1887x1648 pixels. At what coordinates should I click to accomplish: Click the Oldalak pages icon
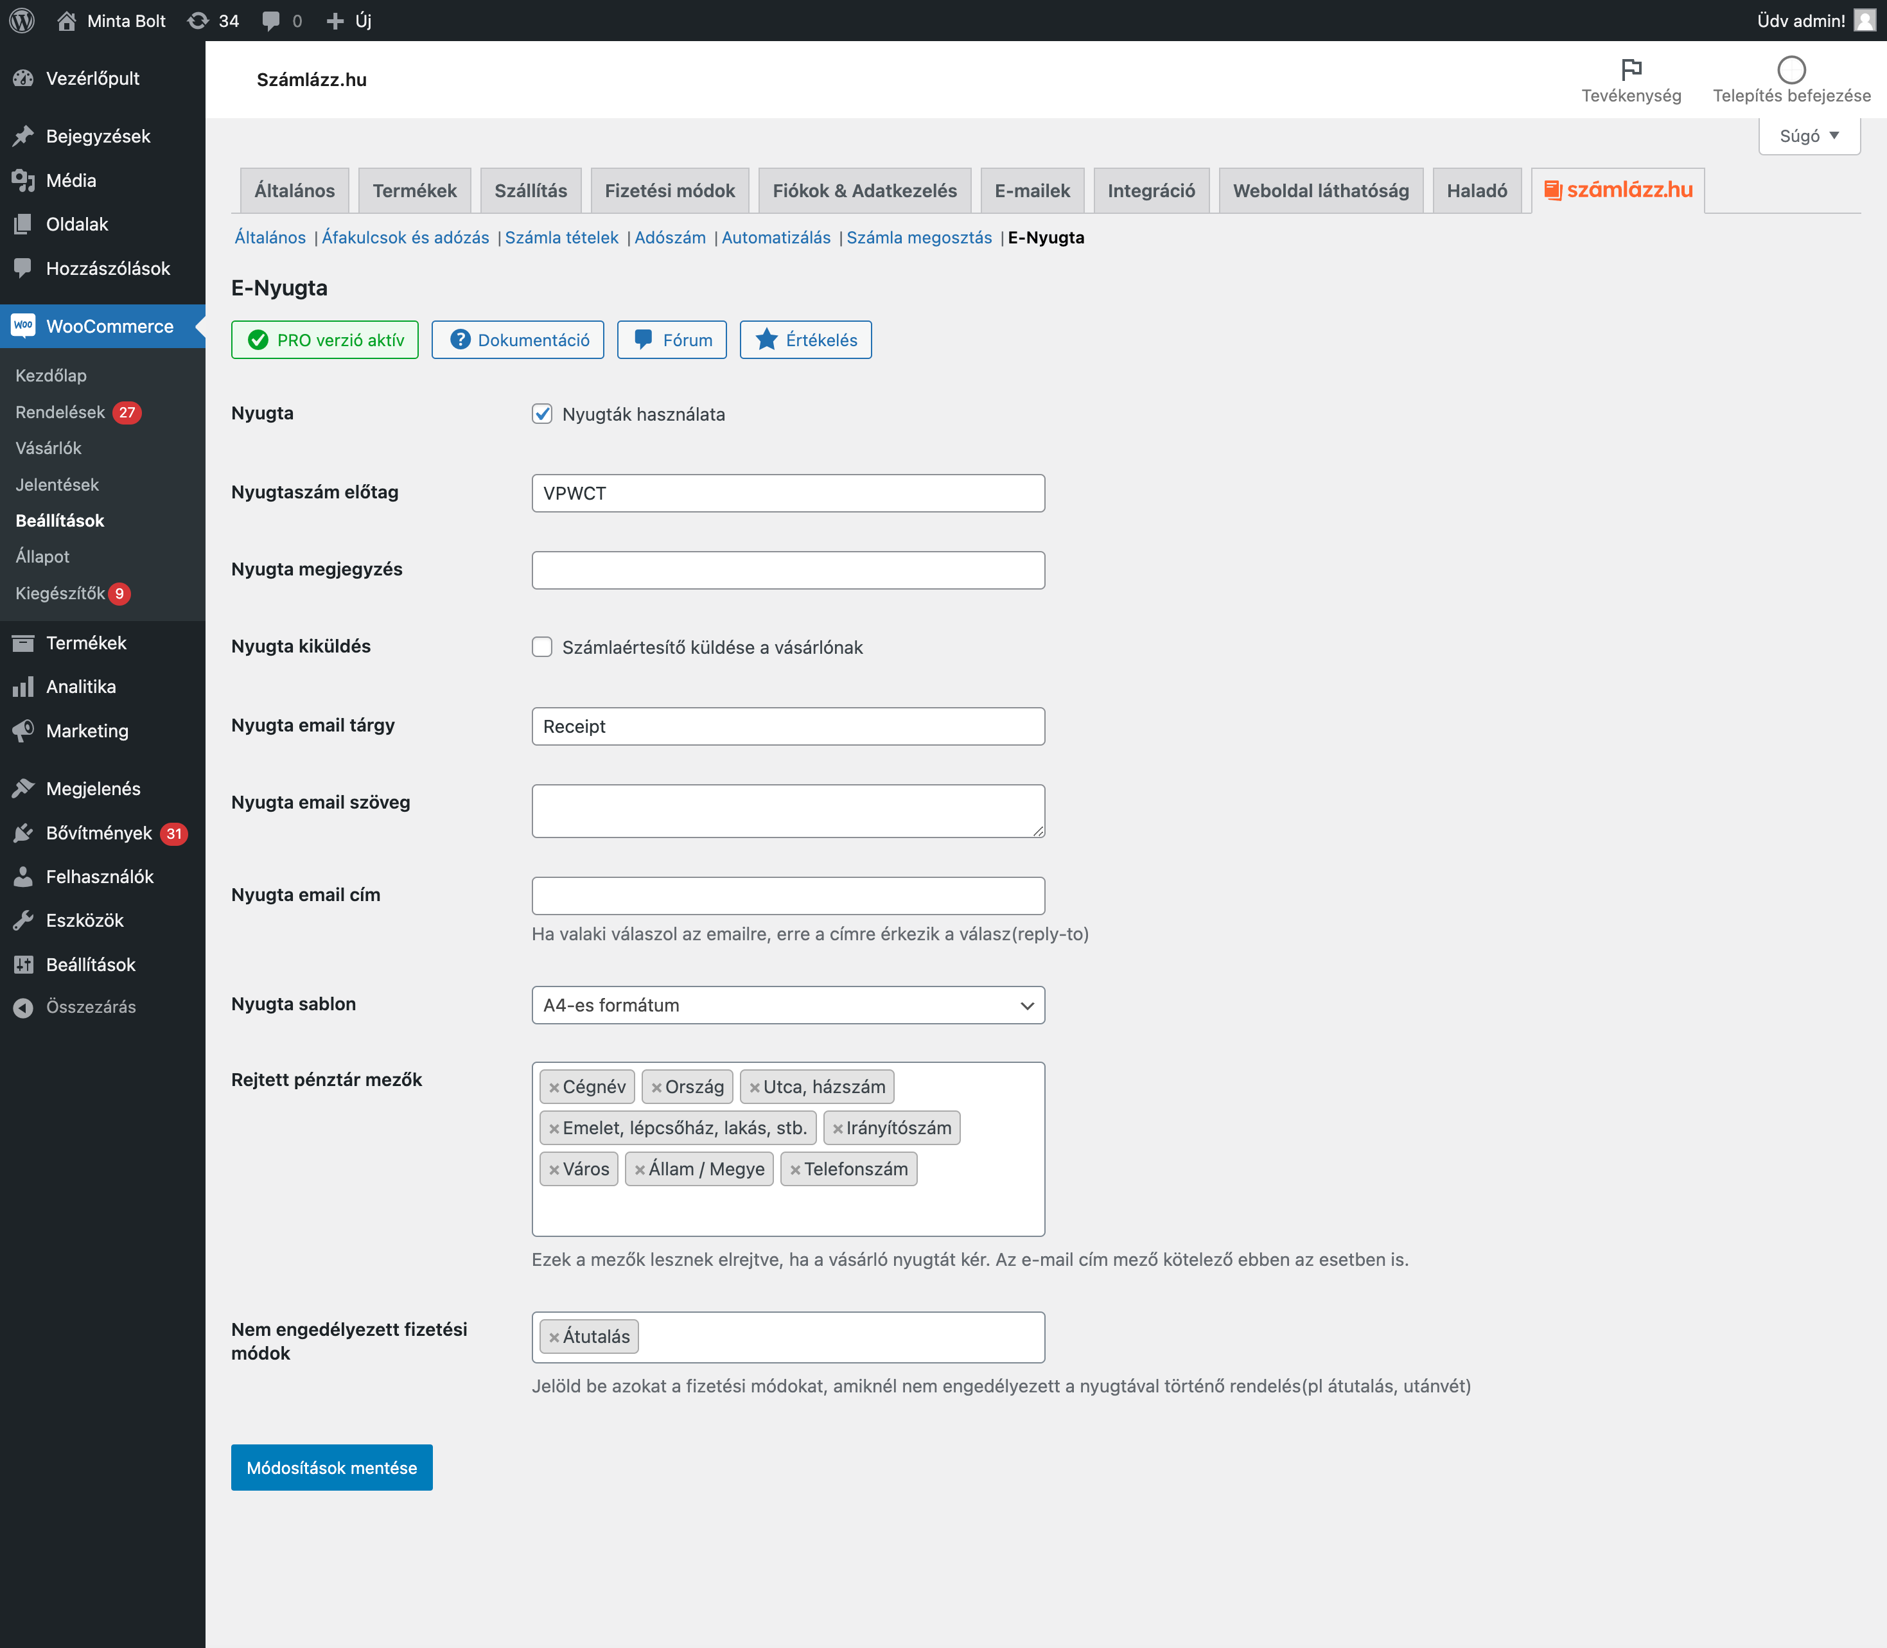coord(23,224)
